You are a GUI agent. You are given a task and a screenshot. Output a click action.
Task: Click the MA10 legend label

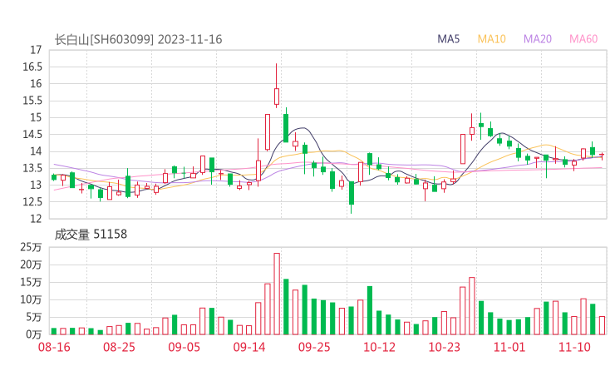(491, 39)
